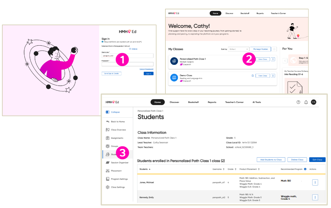The image size is (331, 208).
Task: Click the Add Students to Class button
Action: 271,160
